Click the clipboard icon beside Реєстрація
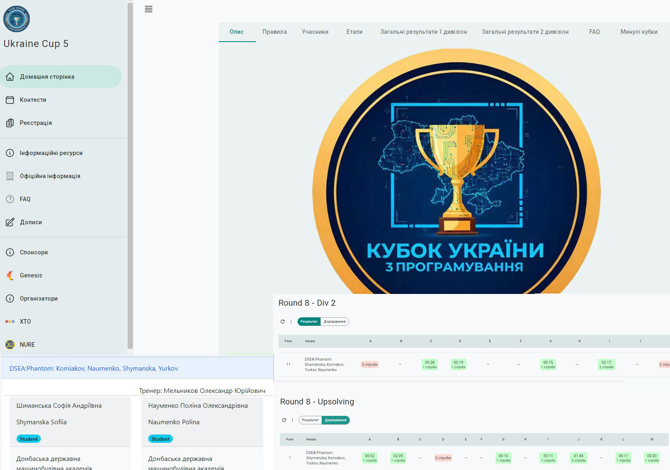670x470 pixels. pyautogui.click(x=10, y=123)
